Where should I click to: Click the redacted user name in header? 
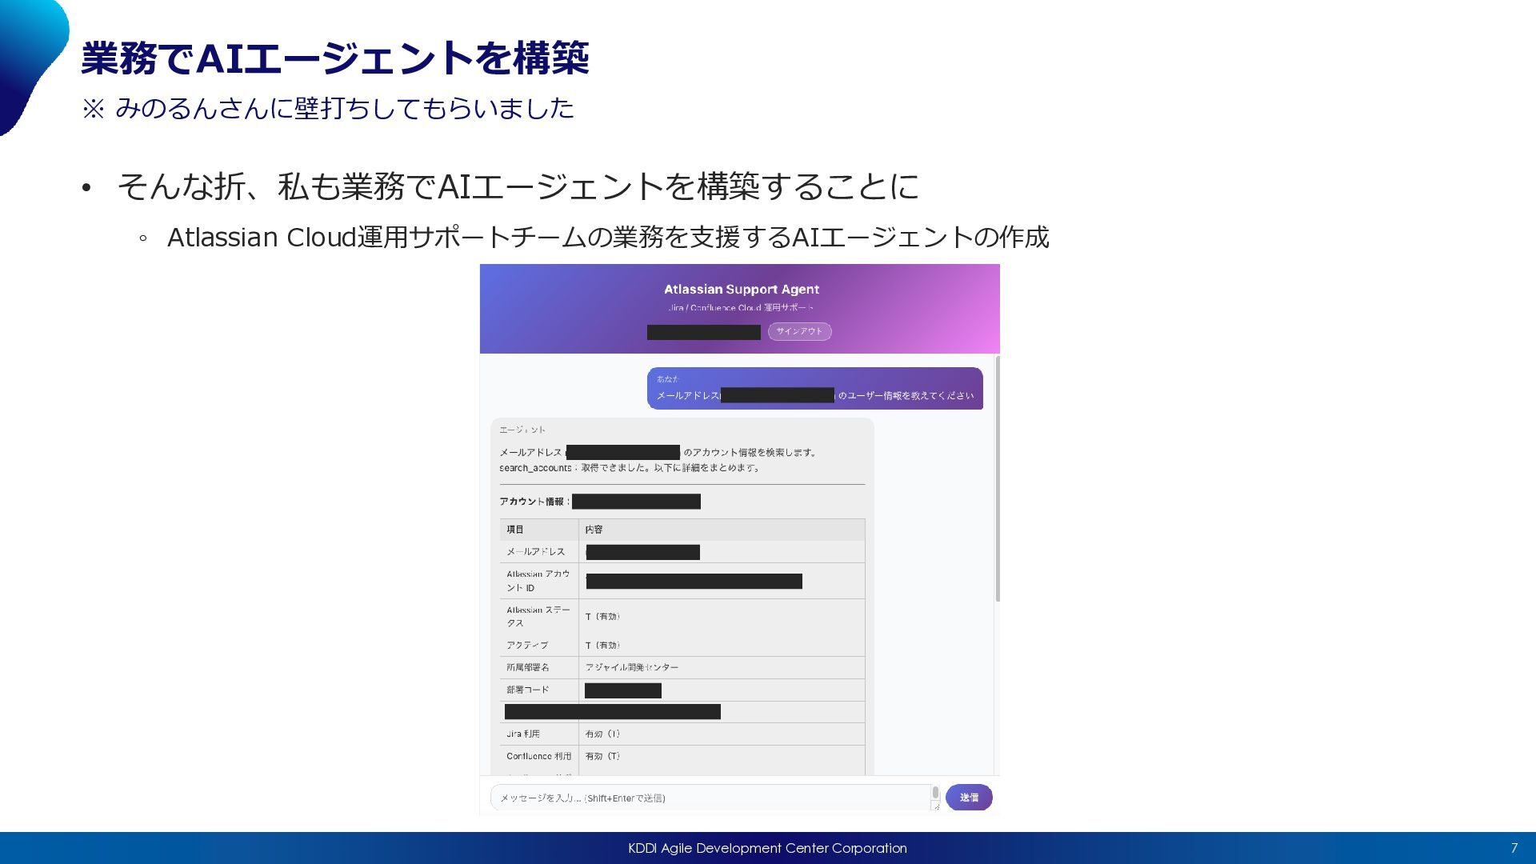coord(703,332)
